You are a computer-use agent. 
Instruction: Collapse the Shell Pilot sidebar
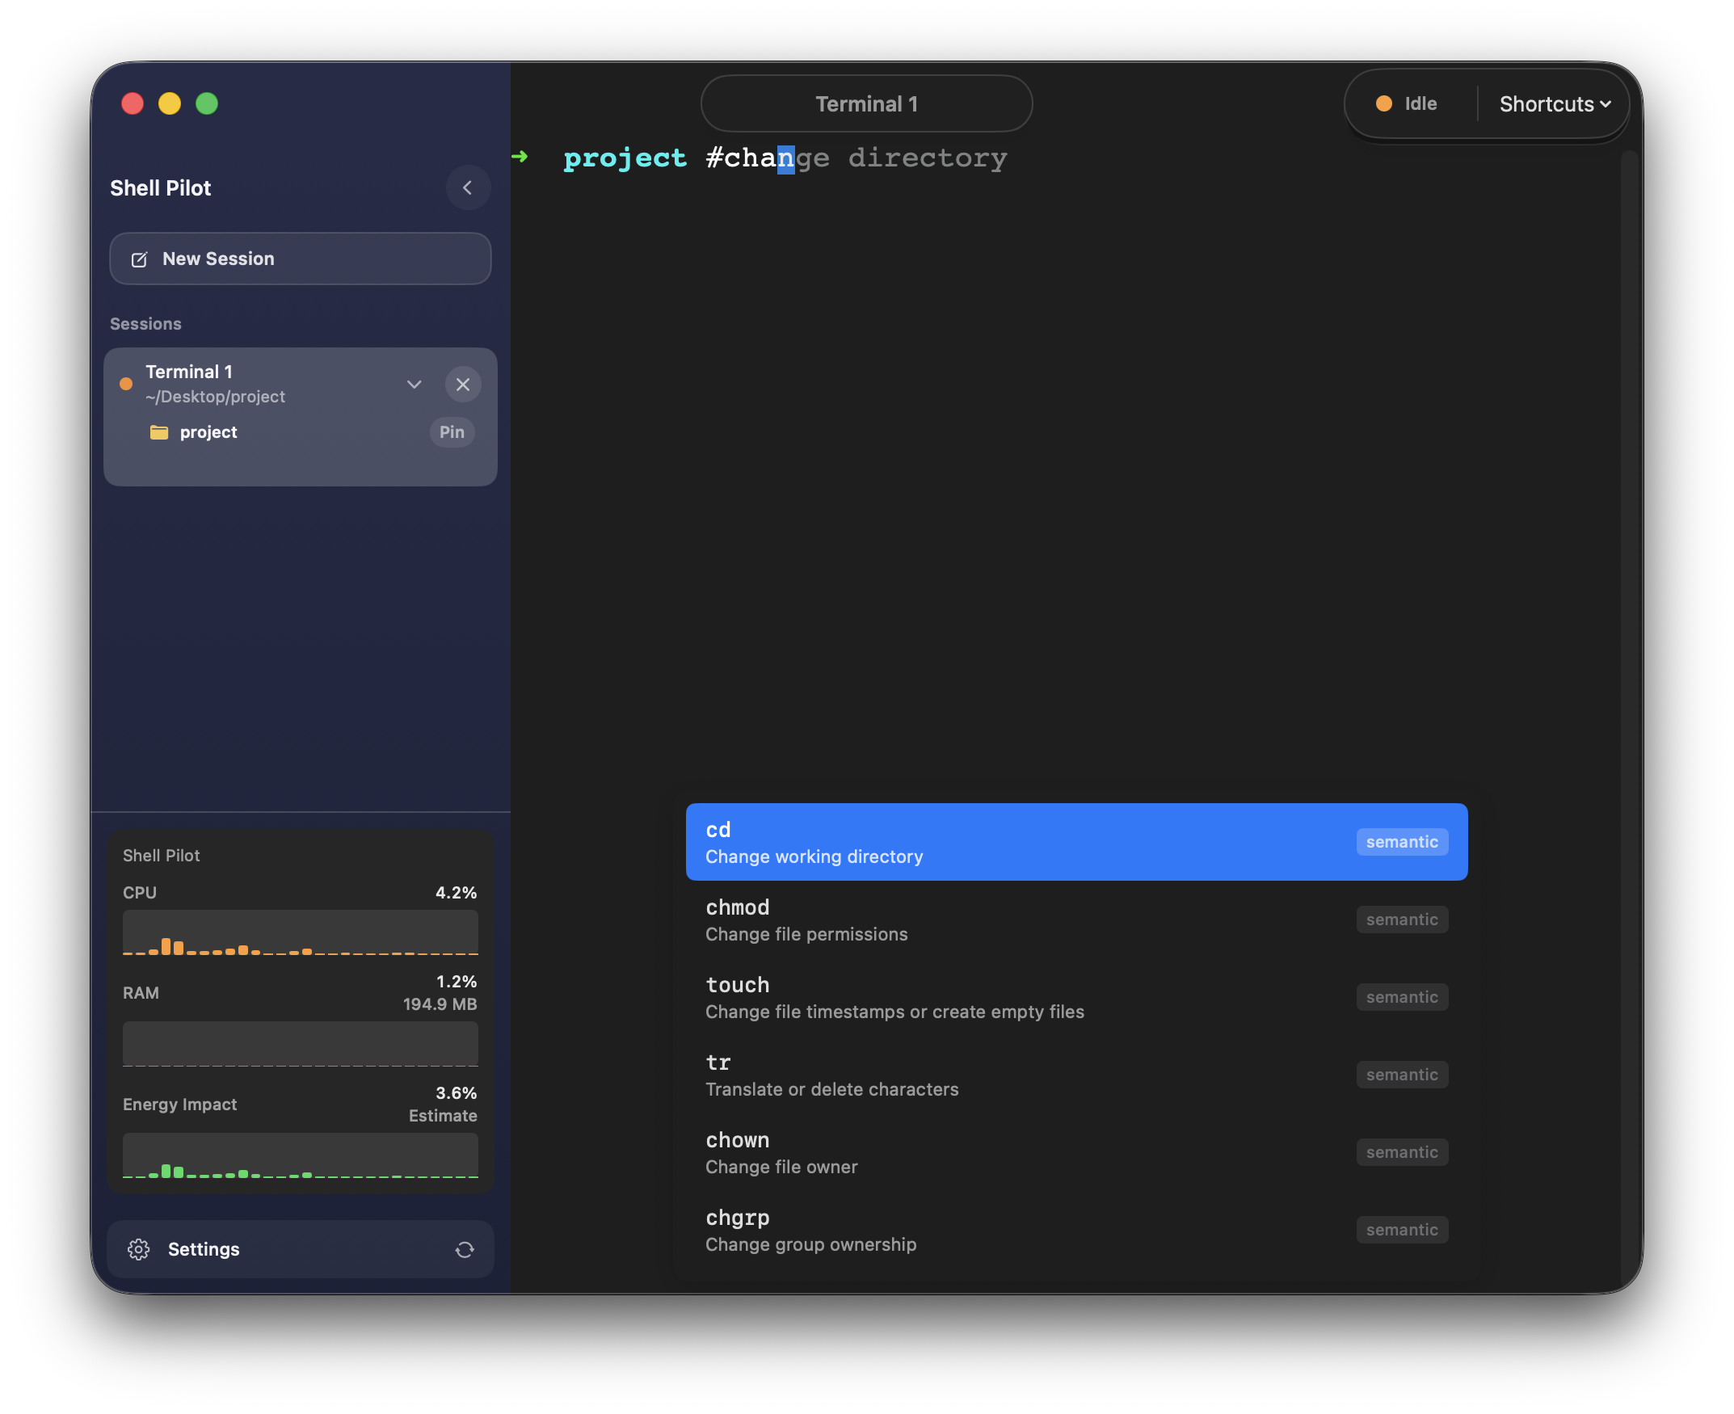[x=468, y=188]
